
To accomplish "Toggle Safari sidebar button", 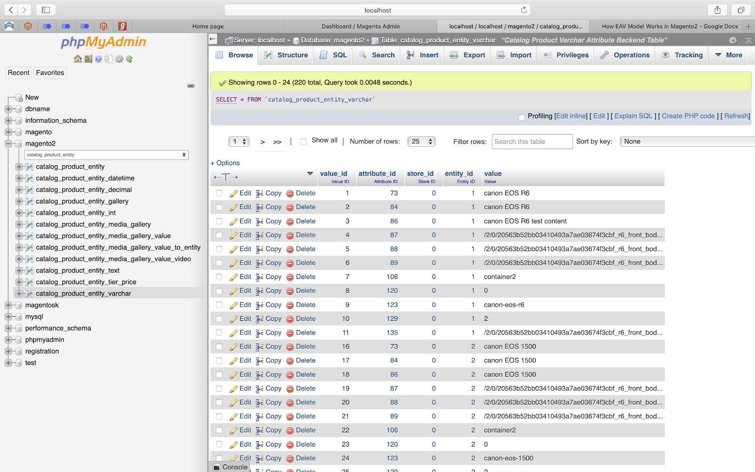I will tap(46, 10).
